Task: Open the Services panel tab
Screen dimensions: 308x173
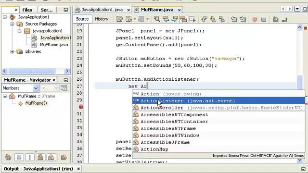Action: pyautogui.click(x=47, y=10)
